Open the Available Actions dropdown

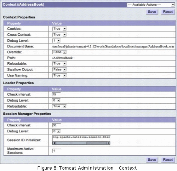tap(151, 5)
